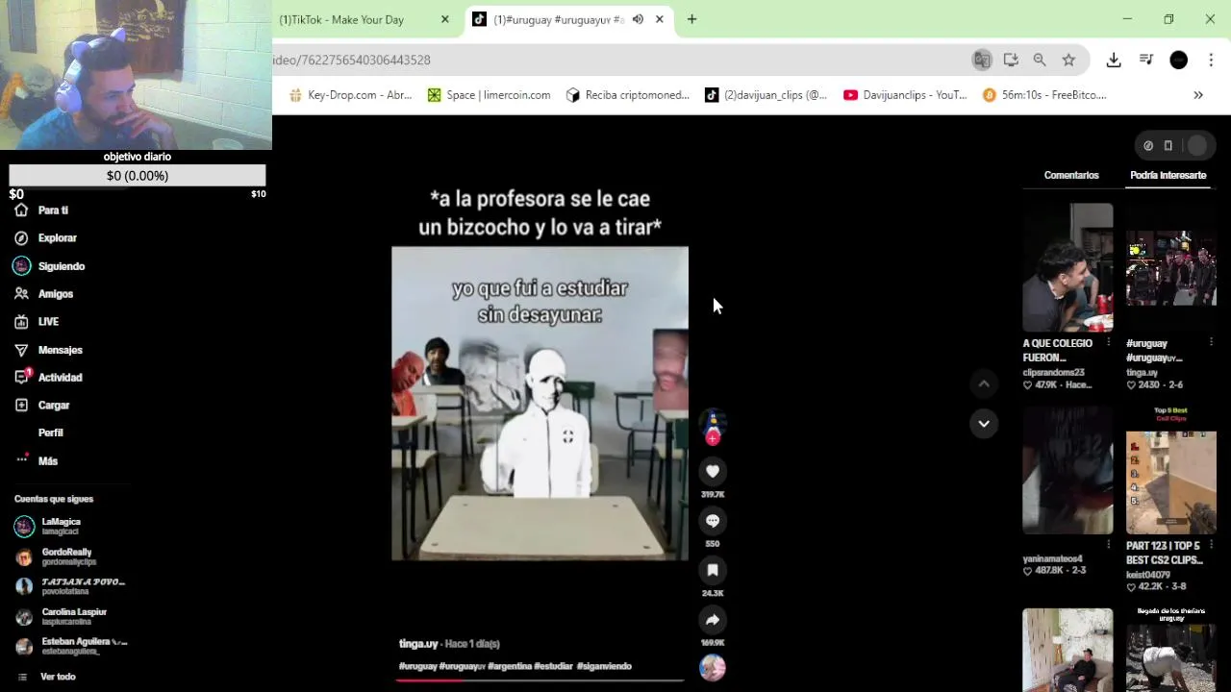Click the main classroom meme video
The height and width of the screenshot is (692, 1231).
(x=540, y=404)
